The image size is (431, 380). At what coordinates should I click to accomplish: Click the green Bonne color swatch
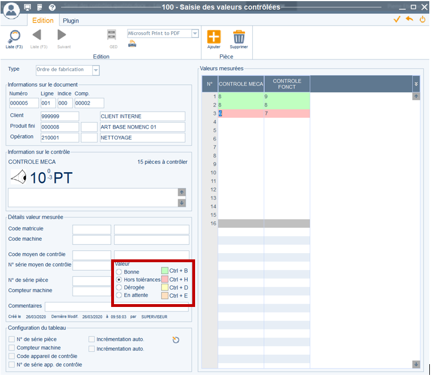[164, 271]
